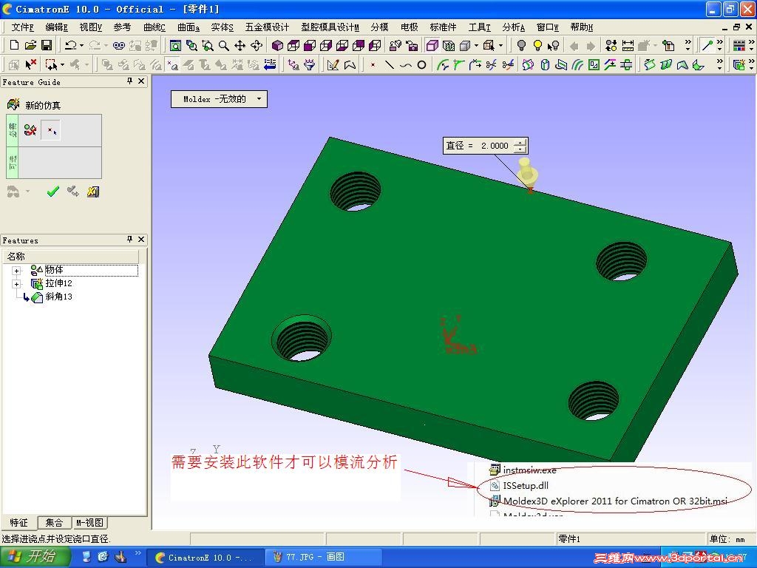The height and width of the screenshot is (568, 757).
Task: Click the green check confirm icon in Feature Guide
Action: pos(52,192)
